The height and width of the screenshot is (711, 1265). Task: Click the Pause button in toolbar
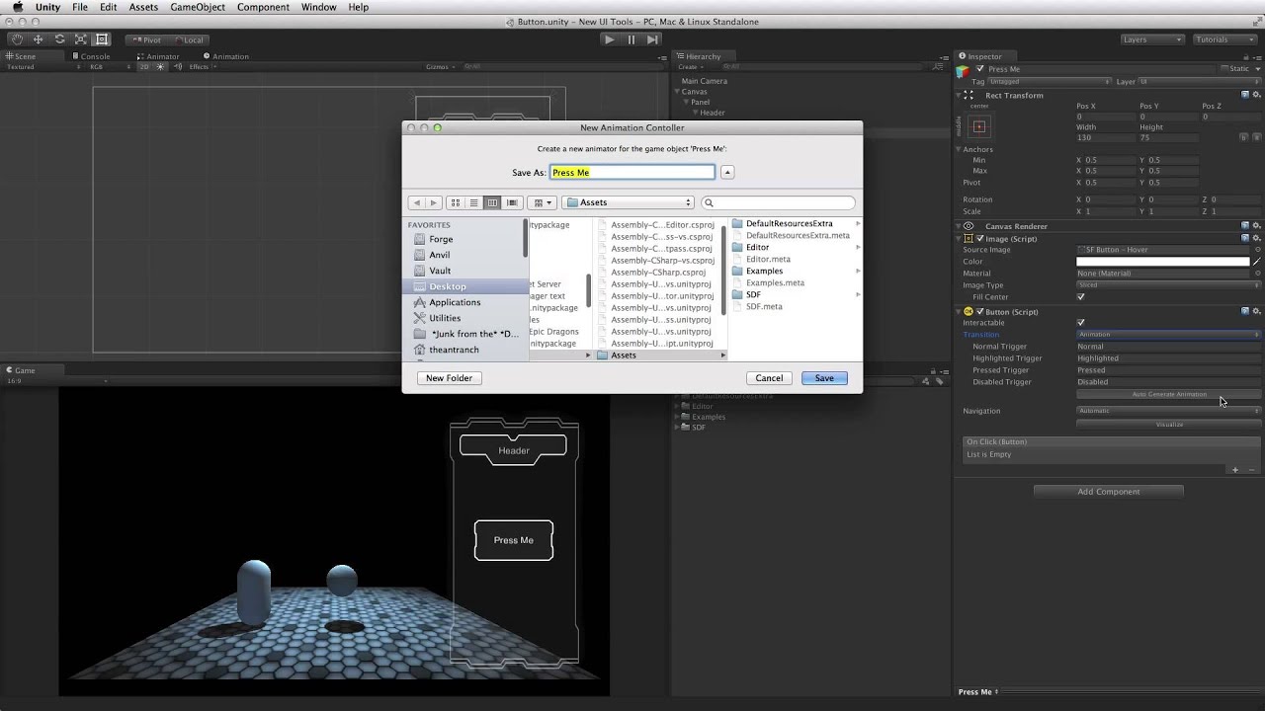[x=631, y=39]
